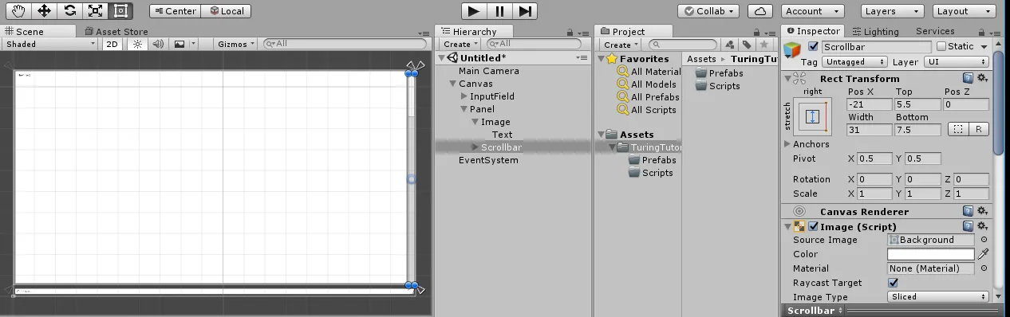Viewport: 1010px width, 317px height.
Task: Select the Rect Transform tool
Action: click(x=120, y=11)
